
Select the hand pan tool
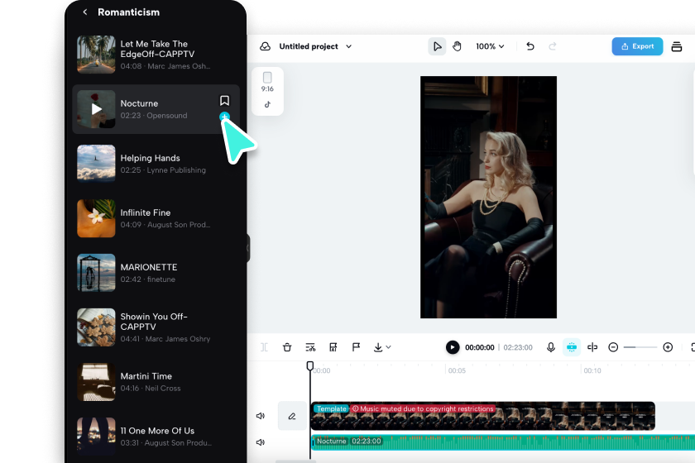coord(457,46)
